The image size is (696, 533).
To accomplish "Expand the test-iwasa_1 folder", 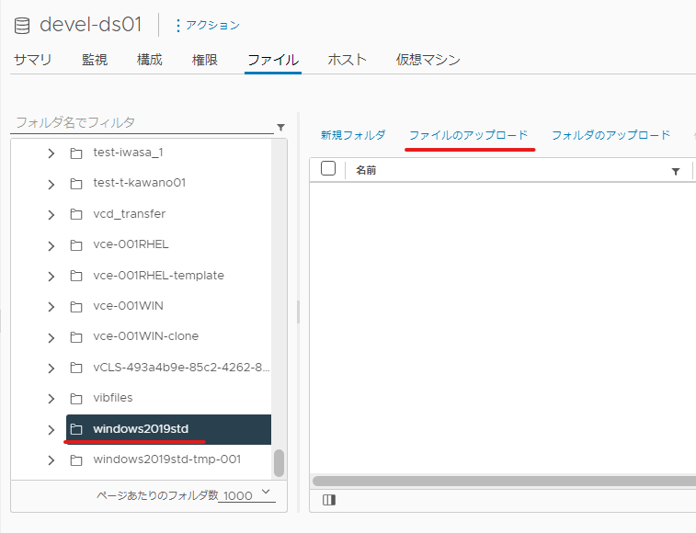I will tap(51, 153).
